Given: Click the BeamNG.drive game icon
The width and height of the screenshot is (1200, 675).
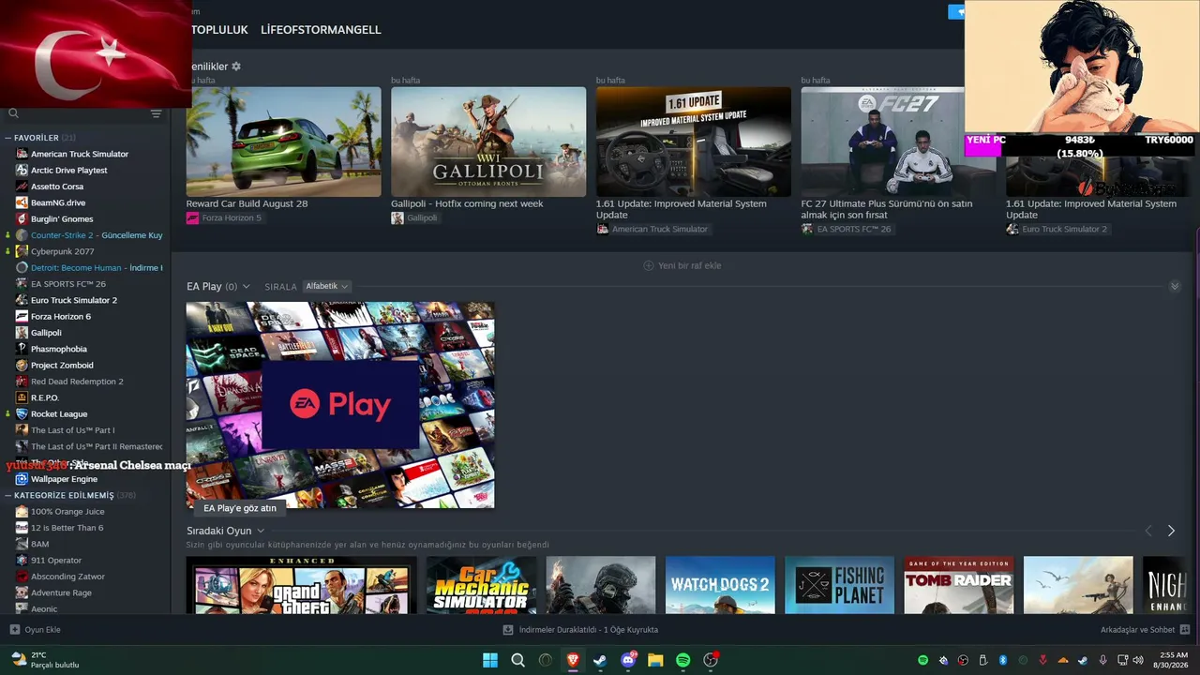Looking at the screenshot, I should [x=22, y=202].
